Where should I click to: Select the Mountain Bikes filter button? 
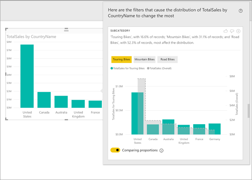145,59
